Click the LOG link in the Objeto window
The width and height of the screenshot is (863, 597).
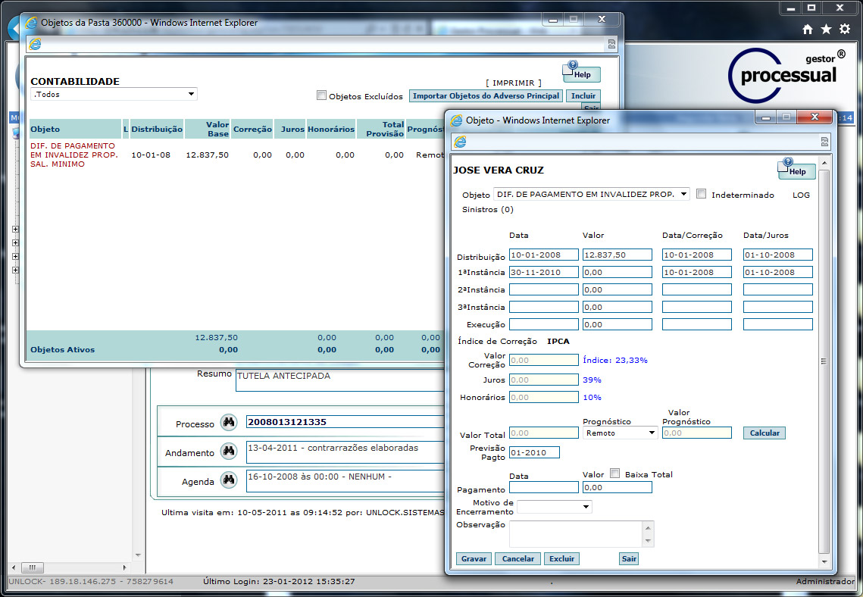[x=801, y=195]
